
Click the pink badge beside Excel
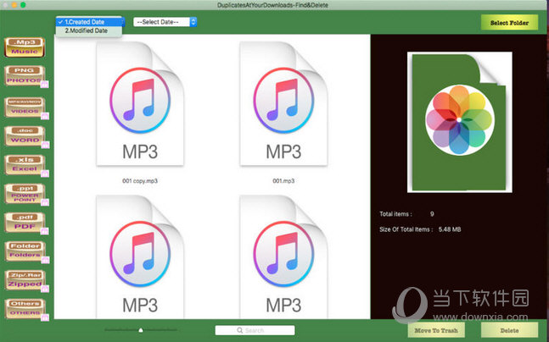coord(45,174)
